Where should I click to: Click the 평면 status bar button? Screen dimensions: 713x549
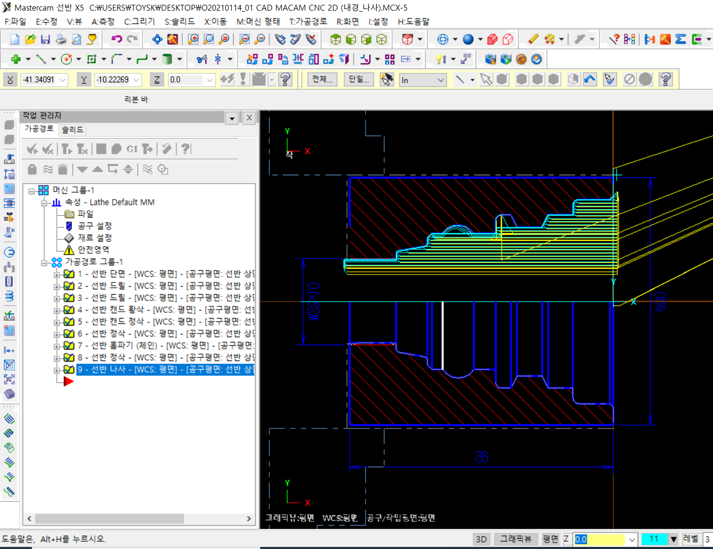(550, 539)
